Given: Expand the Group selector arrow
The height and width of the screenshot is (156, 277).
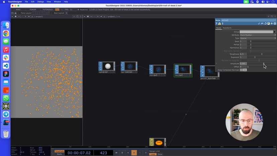Looking at the screenshot, I should click(275, 32).
